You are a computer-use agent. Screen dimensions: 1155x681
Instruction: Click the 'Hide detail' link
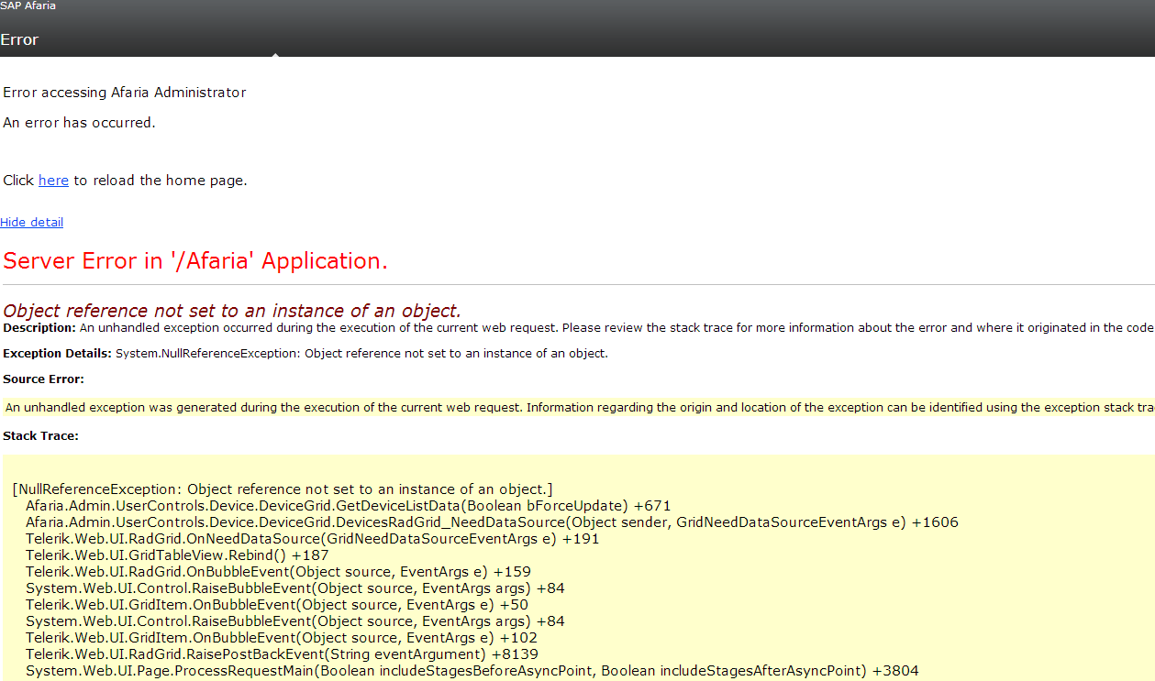(x=32, y=223)
